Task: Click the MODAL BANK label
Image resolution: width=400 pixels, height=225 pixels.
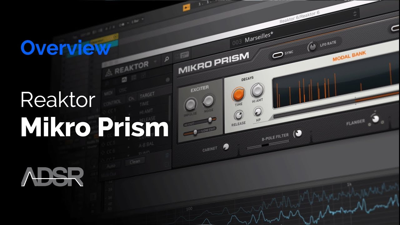Action: click(x=349, y=56)
